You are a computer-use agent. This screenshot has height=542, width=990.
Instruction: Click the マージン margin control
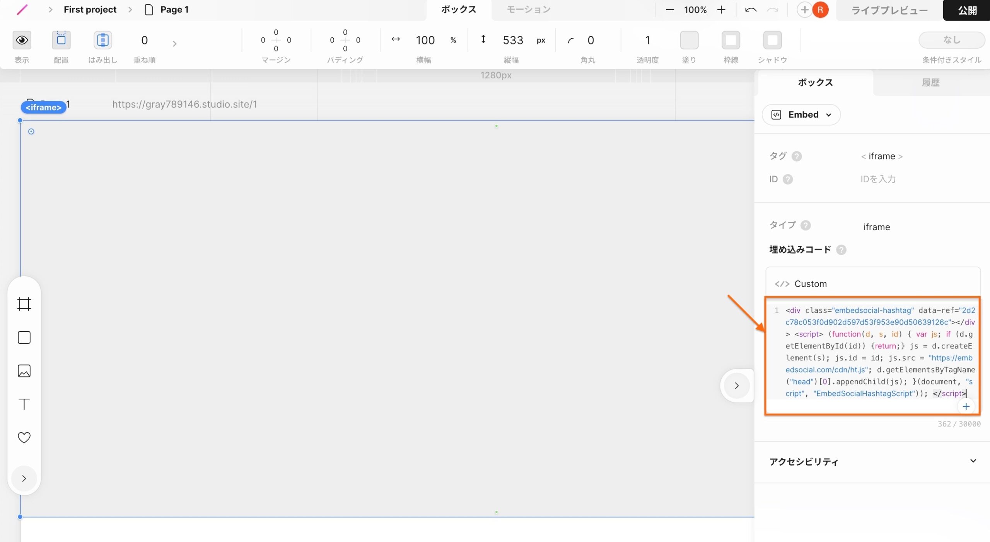point(276,40)
